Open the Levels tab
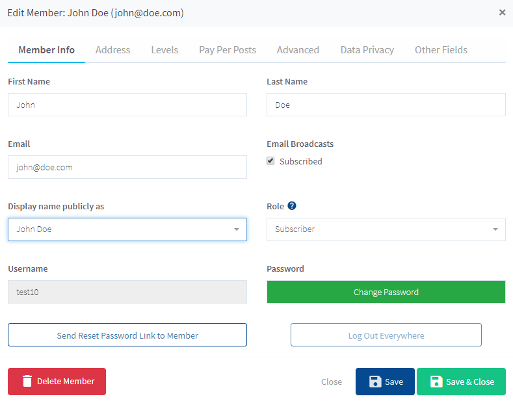Image resolution: width=513 pixels, height=403 pixels. coord(164,49)
